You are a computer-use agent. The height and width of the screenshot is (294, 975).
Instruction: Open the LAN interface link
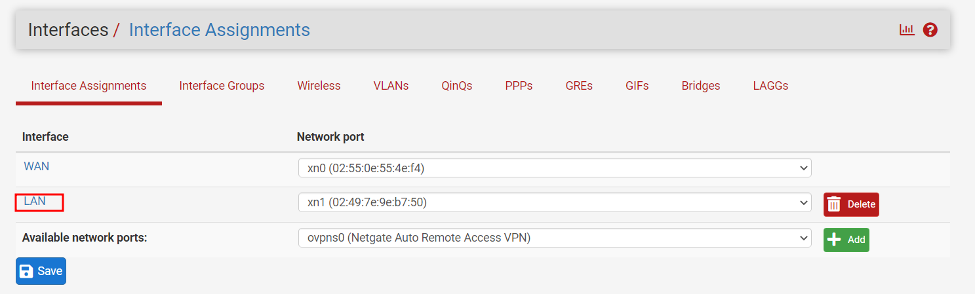click(x=35, y=201)
